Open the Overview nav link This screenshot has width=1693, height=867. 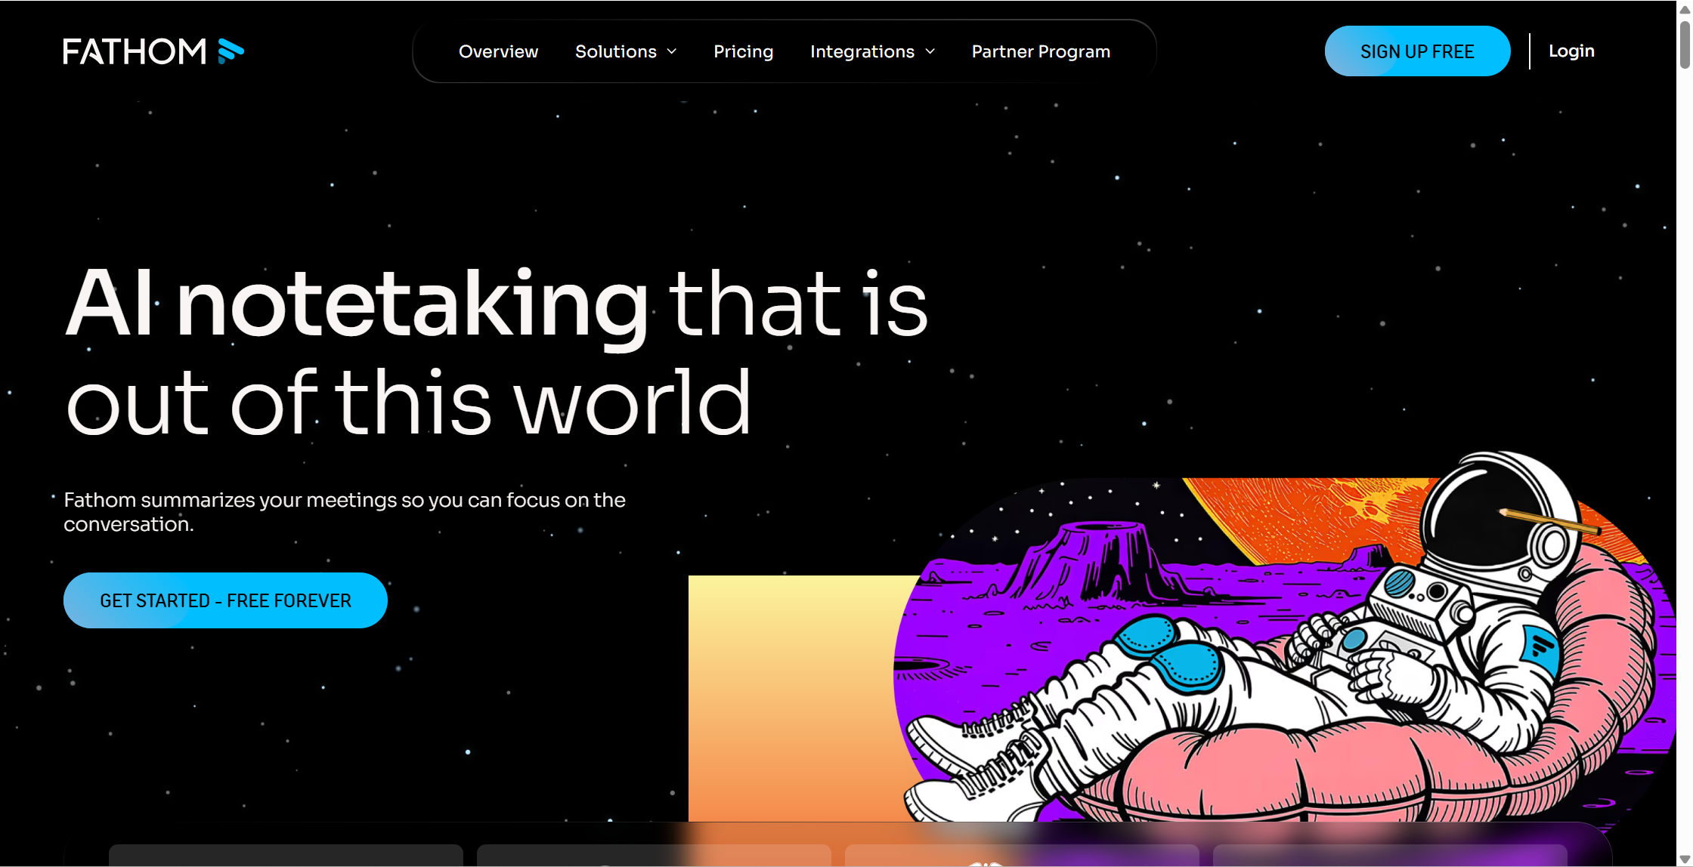498,51
